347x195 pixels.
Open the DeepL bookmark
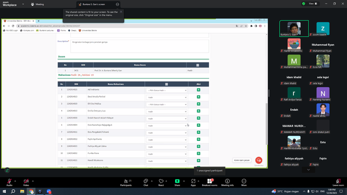click(72, 30)
